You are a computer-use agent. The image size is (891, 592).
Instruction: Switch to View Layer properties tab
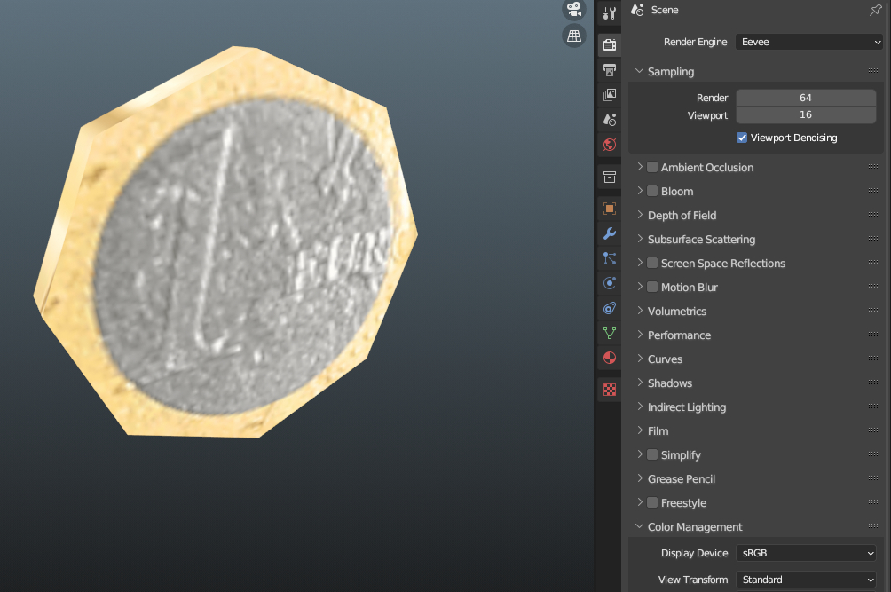click(x=609, y=95)
